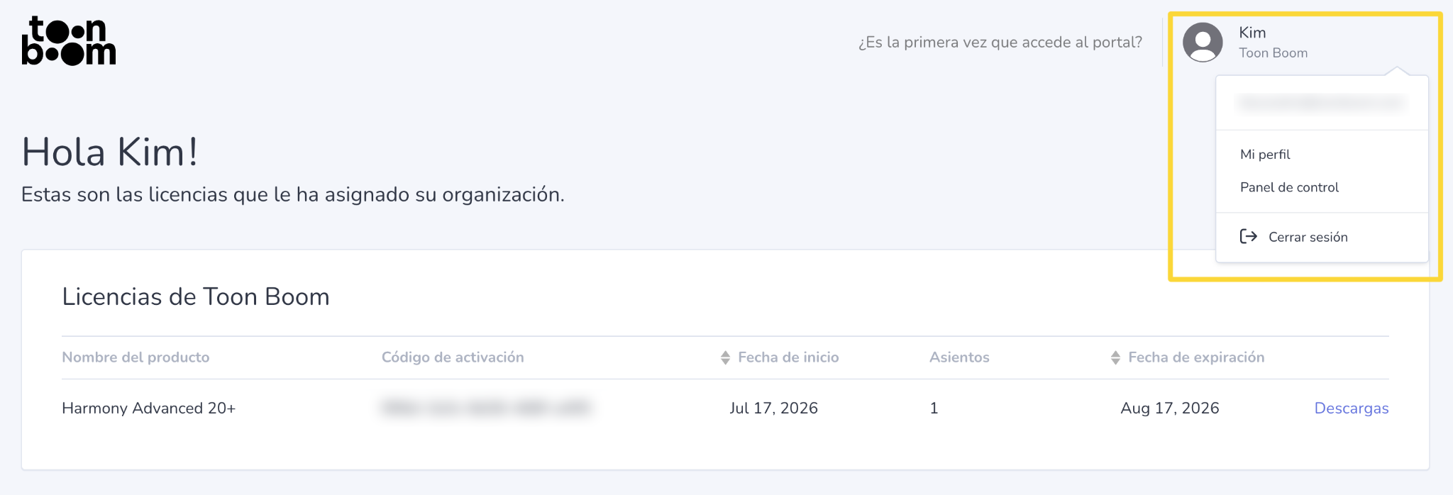Click the Nombre del producto column header
Screen dimensions: 1453x495
tap(136, 357)
